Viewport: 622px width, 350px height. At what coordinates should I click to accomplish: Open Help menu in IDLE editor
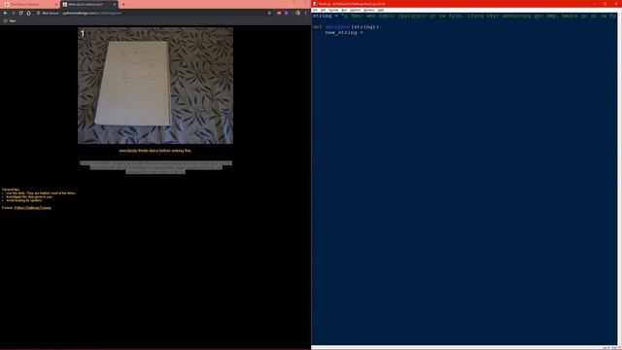pos(381,10)
